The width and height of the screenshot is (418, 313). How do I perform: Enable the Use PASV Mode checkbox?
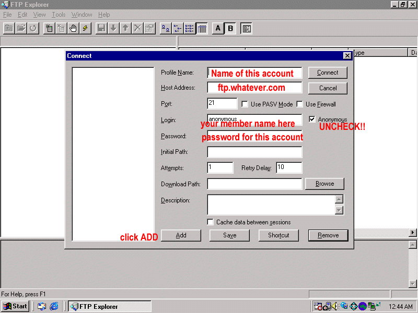click(x=245, y=104)
